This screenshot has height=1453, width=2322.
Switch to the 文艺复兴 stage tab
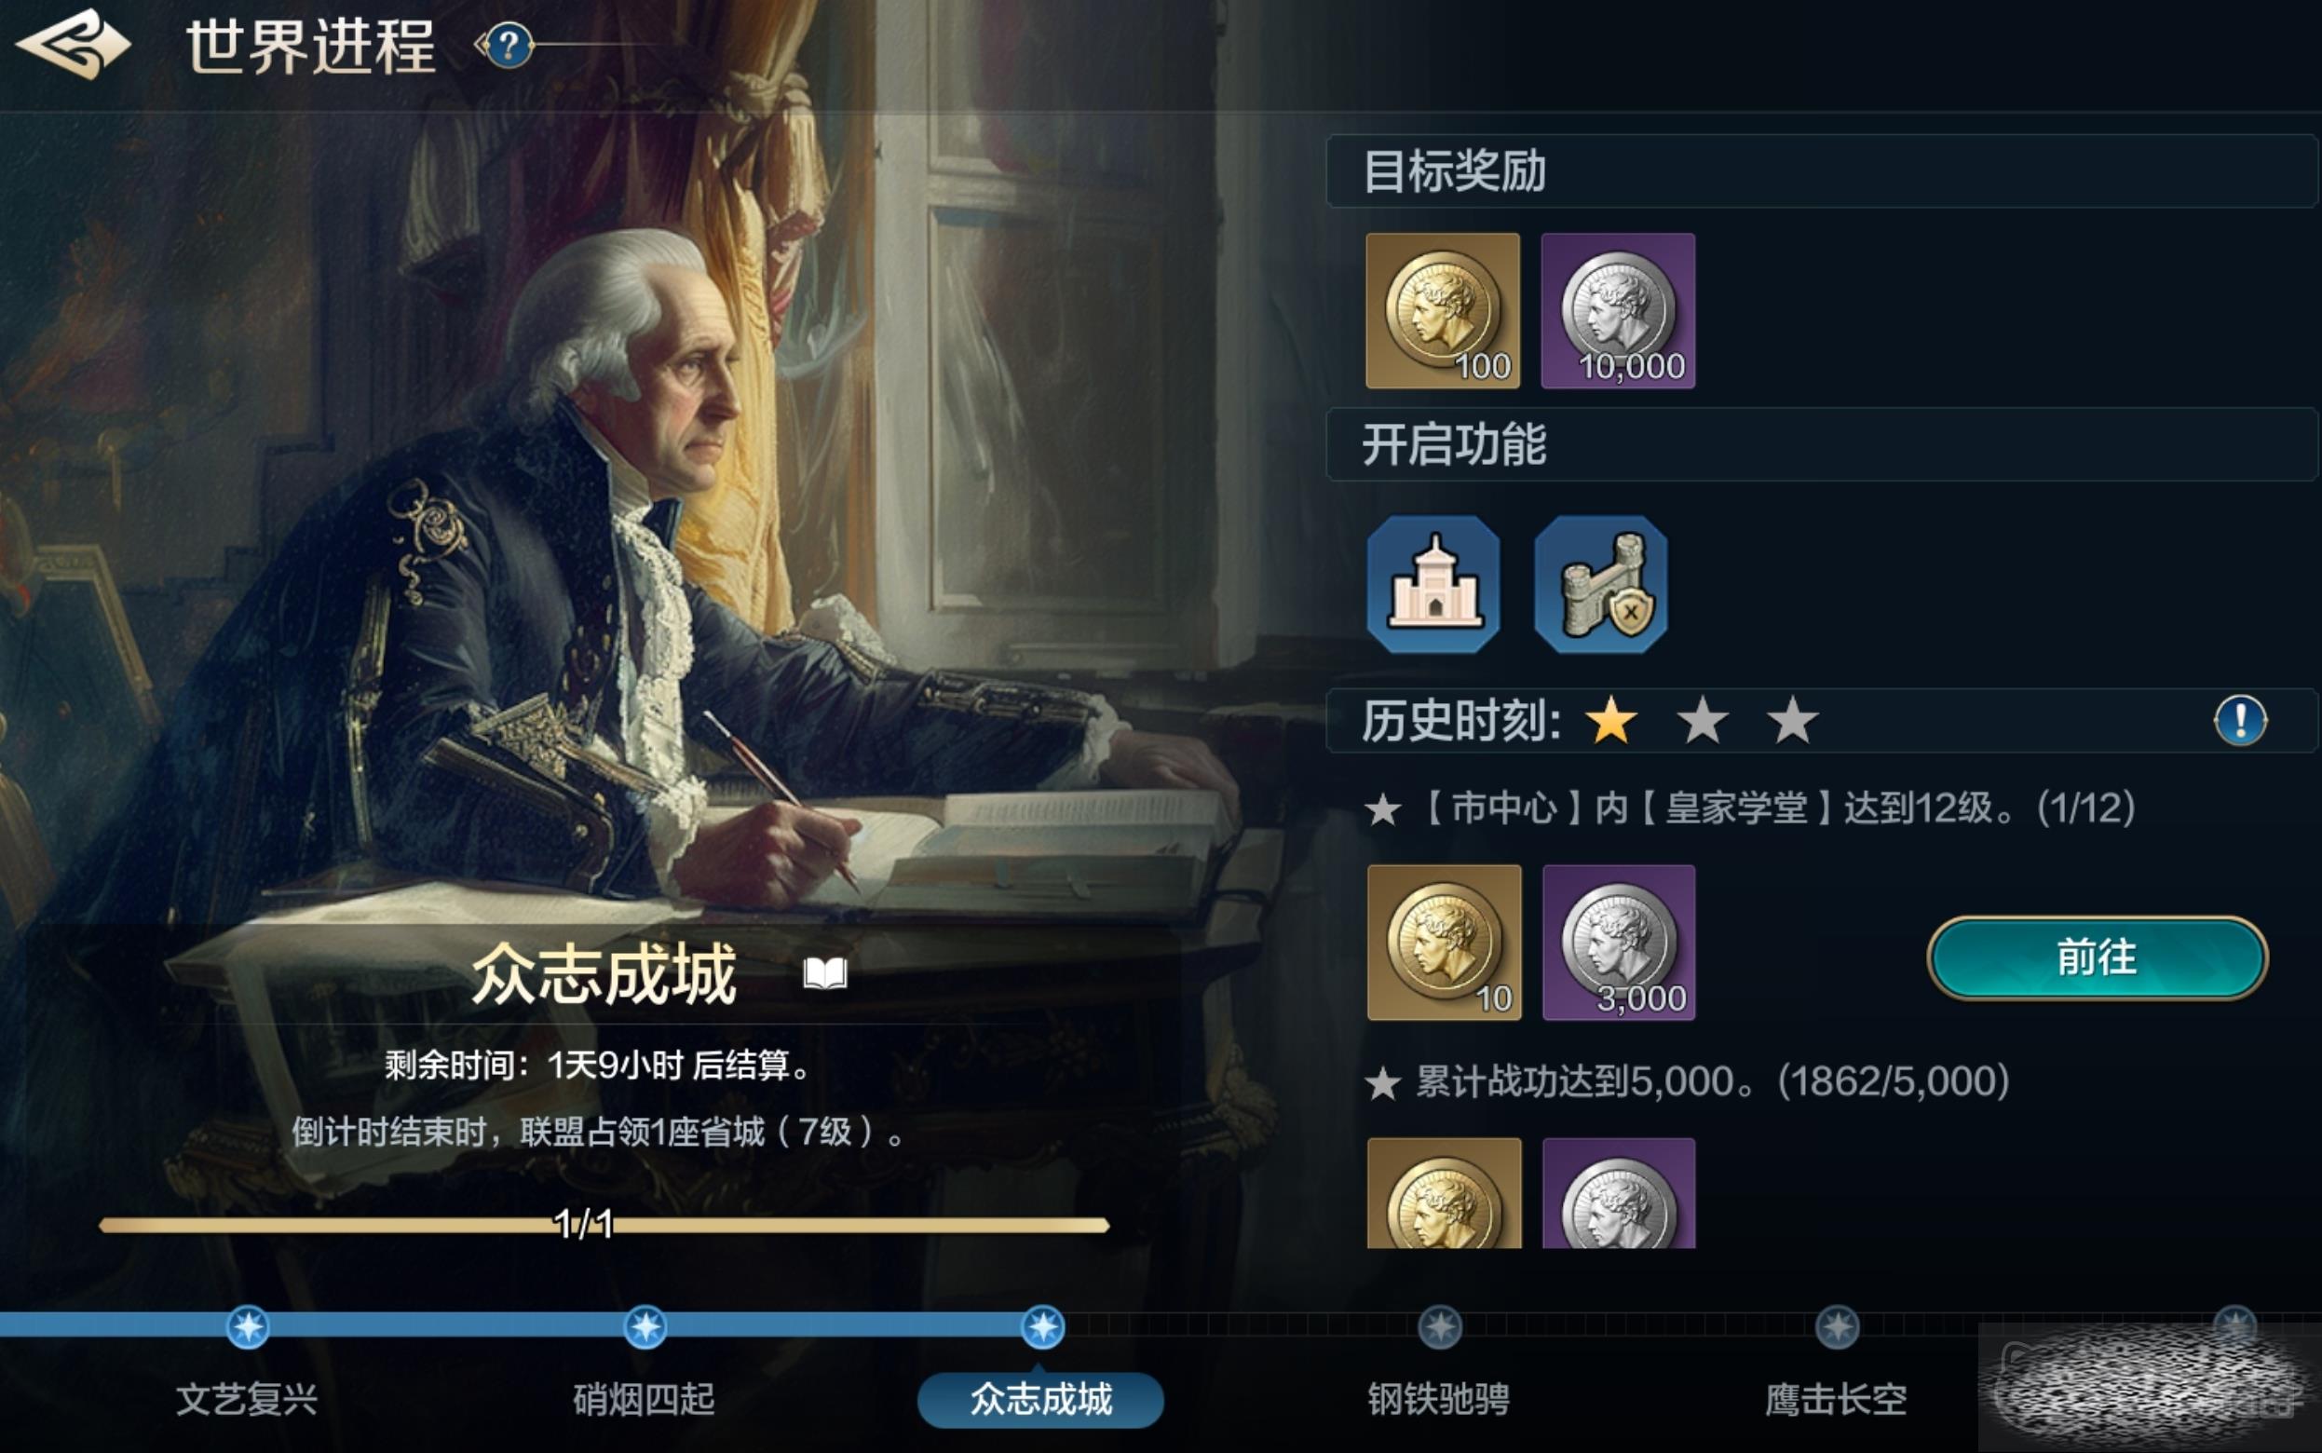(247, 1399)
